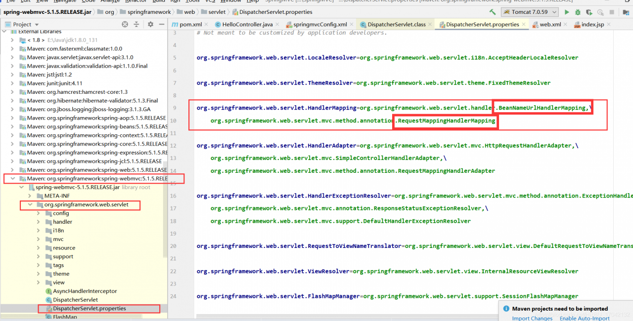
Task: Collapse all nodes in Project panel
Action: pyautogui.click(x=136, y=24)
